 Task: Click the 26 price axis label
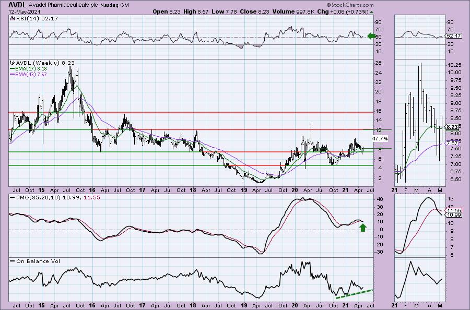(x=379, y=63)
